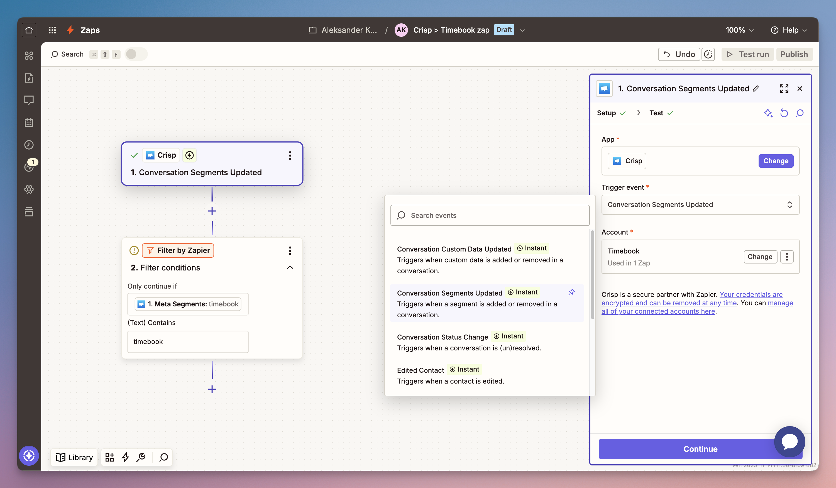Open the Trigger event dropdown

[700, 205]
